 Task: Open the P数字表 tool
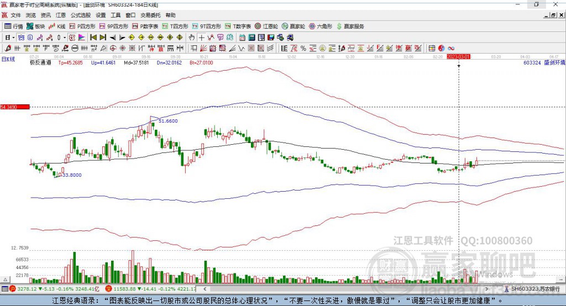click(x=145, y=26)
